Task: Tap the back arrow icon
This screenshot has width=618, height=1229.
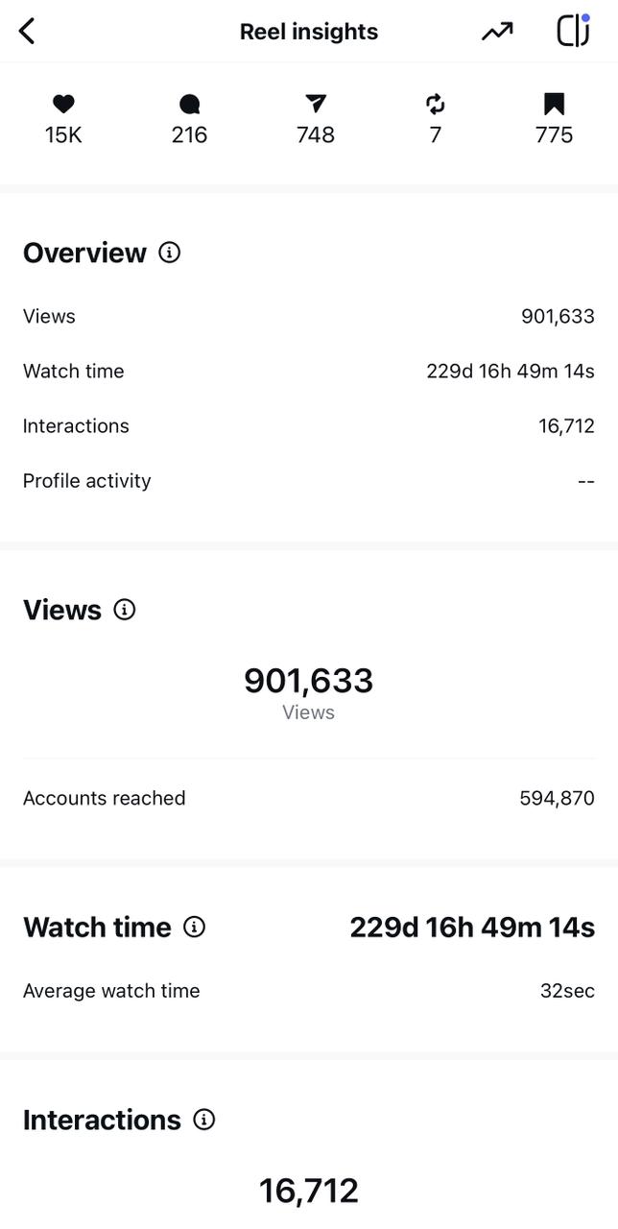Action: point(27,32)
